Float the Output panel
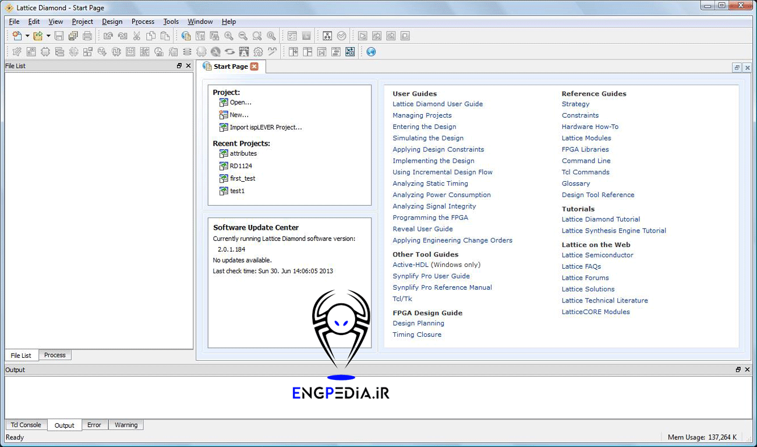This screenshot has width=757, height=447. pos(738,369)
